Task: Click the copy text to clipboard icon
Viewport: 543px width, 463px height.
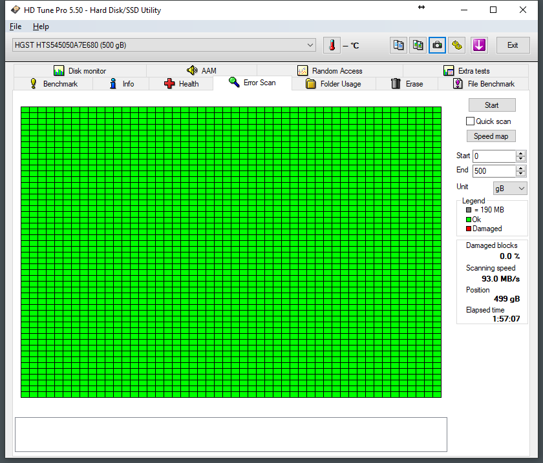Action: tap(399, 45)
